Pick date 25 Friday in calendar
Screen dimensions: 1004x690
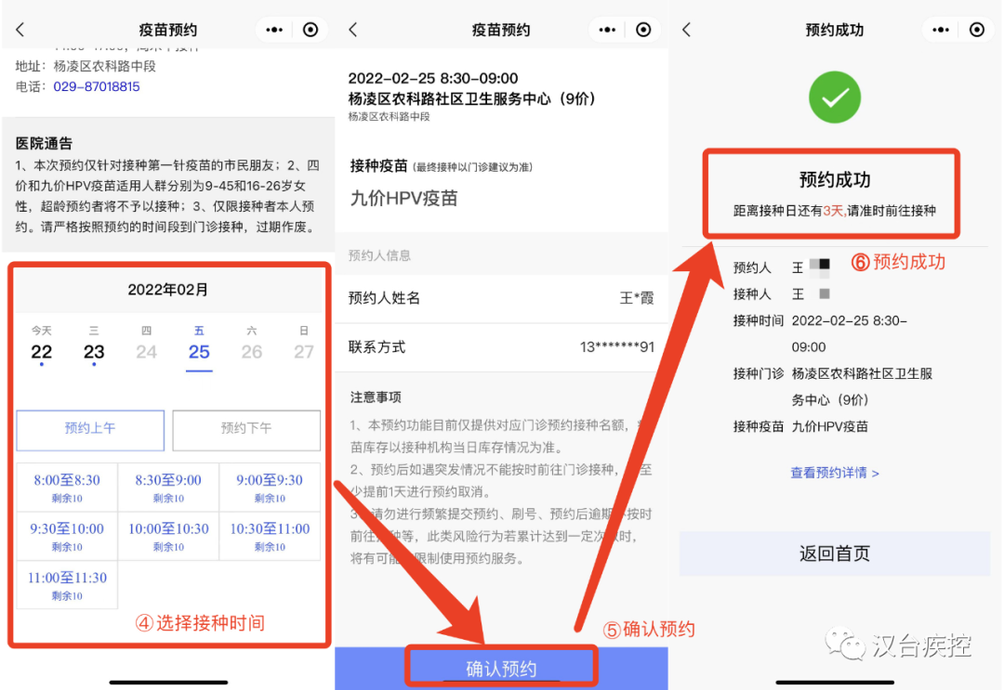coord(199,352)
